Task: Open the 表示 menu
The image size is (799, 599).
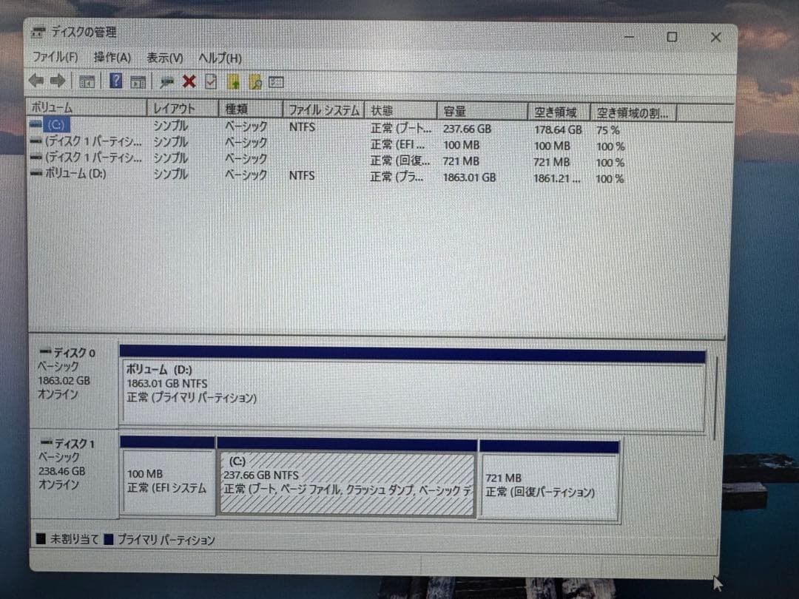Action: [x=165, y=57]
